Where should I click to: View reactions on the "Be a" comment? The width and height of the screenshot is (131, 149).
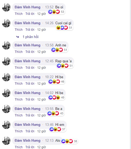[x=56, y=113]
